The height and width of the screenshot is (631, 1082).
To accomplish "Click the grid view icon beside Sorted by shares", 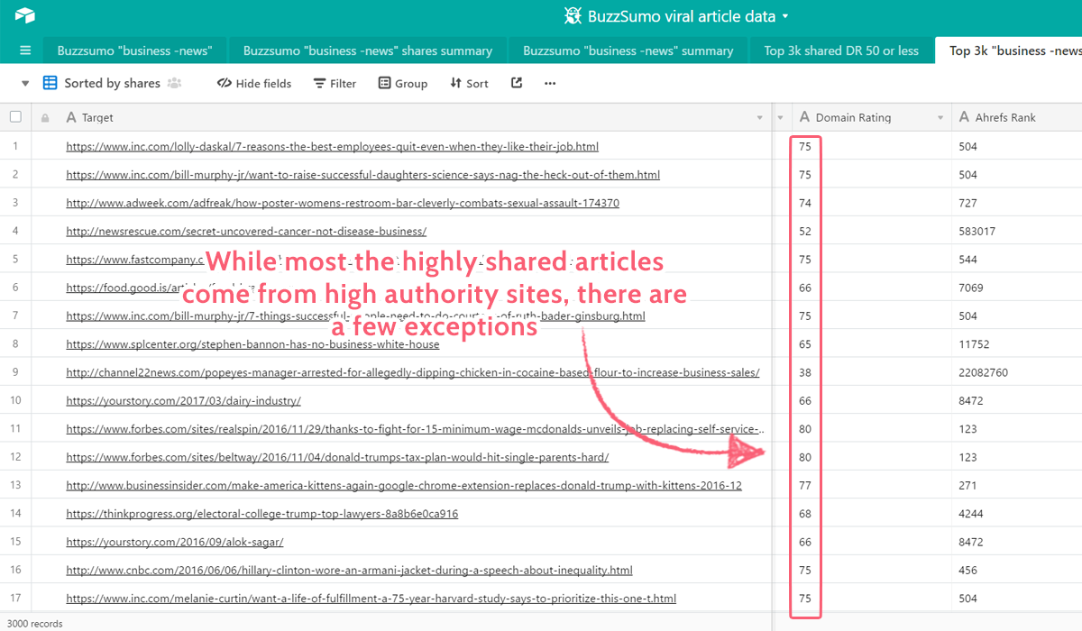I will tap(50, 83).
